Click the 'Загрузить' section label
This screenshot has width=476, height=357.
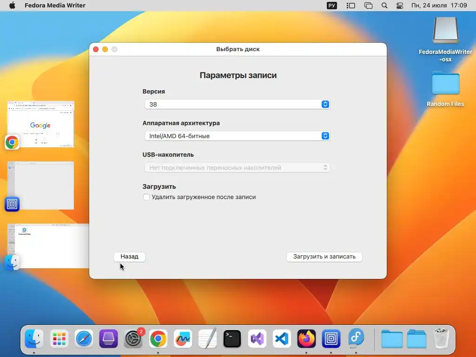click(159, 186)
